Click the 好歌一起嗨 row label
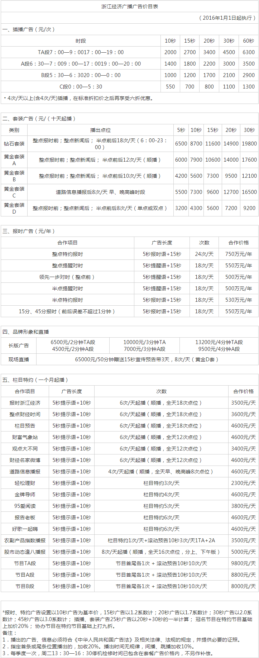 coord(25,529)
